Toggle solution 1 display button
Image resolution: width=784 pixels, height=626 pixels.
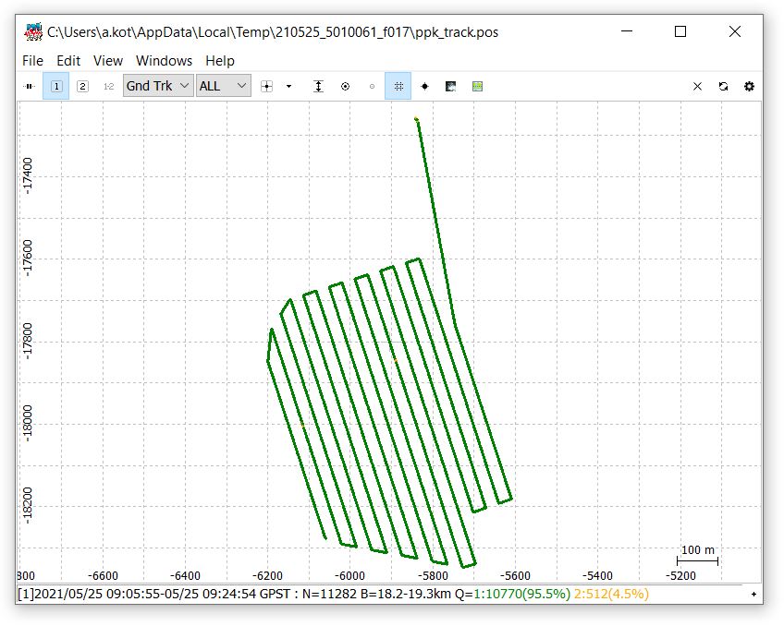point(56,87)
